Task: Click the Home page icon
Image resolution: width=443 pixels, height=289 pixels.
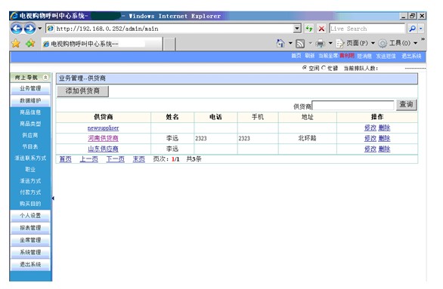Action: click(280, 43)
